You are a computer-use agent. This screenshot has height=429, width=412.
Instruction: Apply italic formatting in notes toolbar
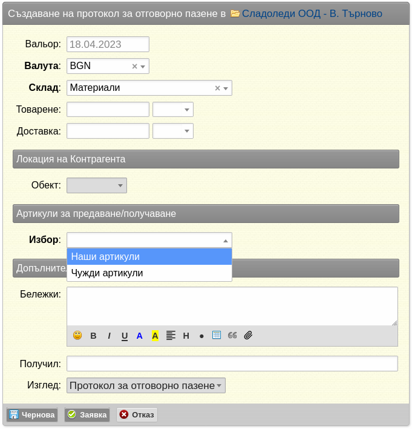(109, 336)
